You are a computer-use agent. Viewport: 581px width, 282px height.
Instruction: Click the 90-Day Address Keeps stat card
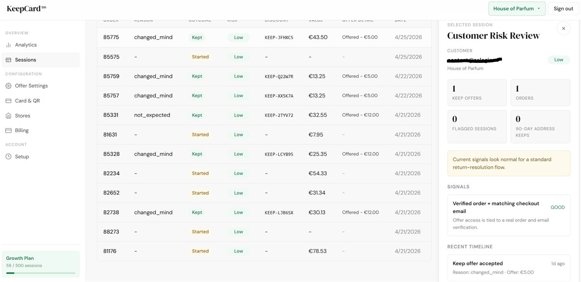(x=540, y=127)
